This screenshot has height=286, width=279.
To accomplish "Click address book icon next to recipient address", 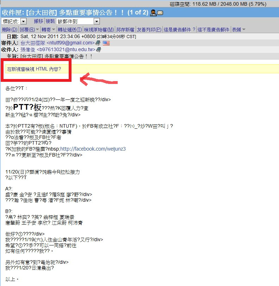I will click(99, 49).
